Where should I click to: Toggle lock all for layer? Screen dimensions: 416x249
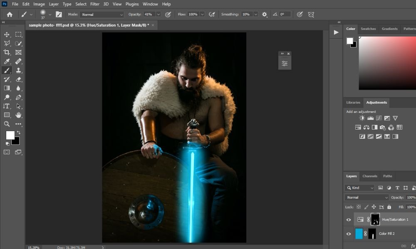389,207
